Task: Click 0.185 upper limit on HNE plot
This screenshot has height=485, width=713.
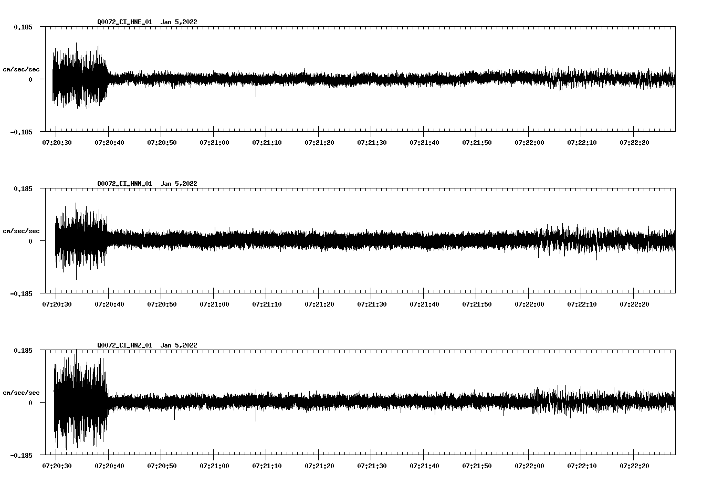Action: pos(23,27)
